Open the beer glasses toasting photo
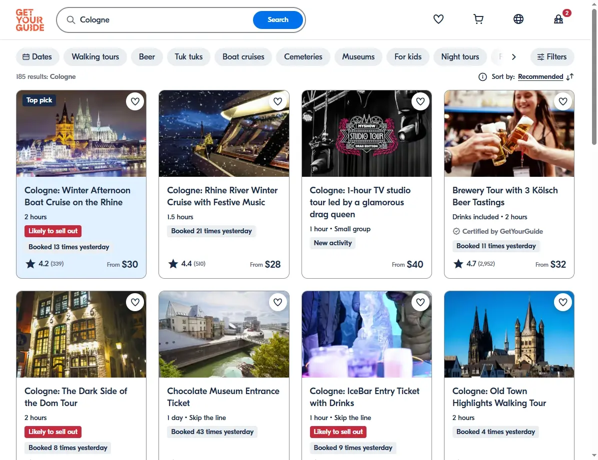The height and width of the screenshot is (460, 598). coord(509,133)
